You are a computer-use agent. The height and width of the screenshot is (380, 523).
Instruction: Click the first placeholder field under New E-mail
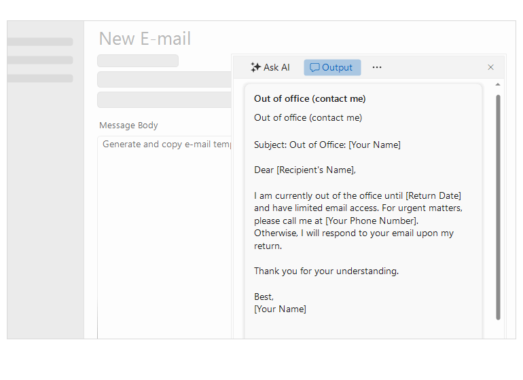click(138, 61)
